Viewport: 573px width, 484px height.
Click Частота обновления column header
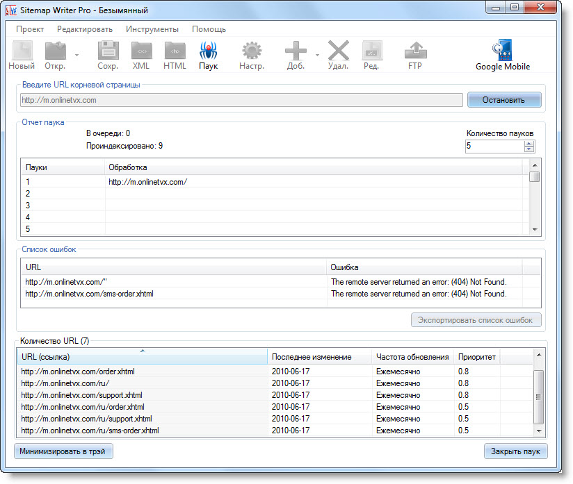point(413,357)
